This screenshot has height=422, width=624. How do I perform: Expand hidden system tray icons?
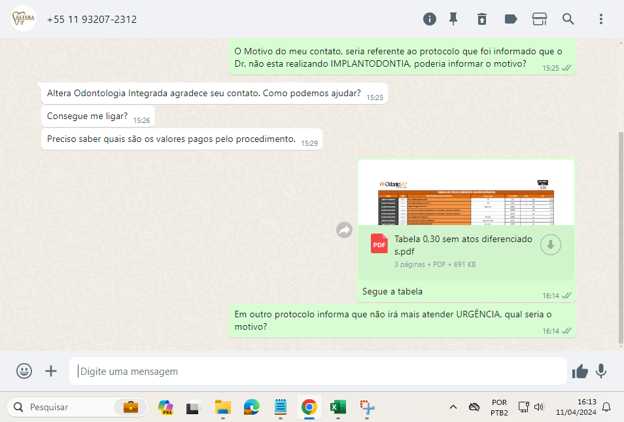pyautogui.click(x=453, y=407)
